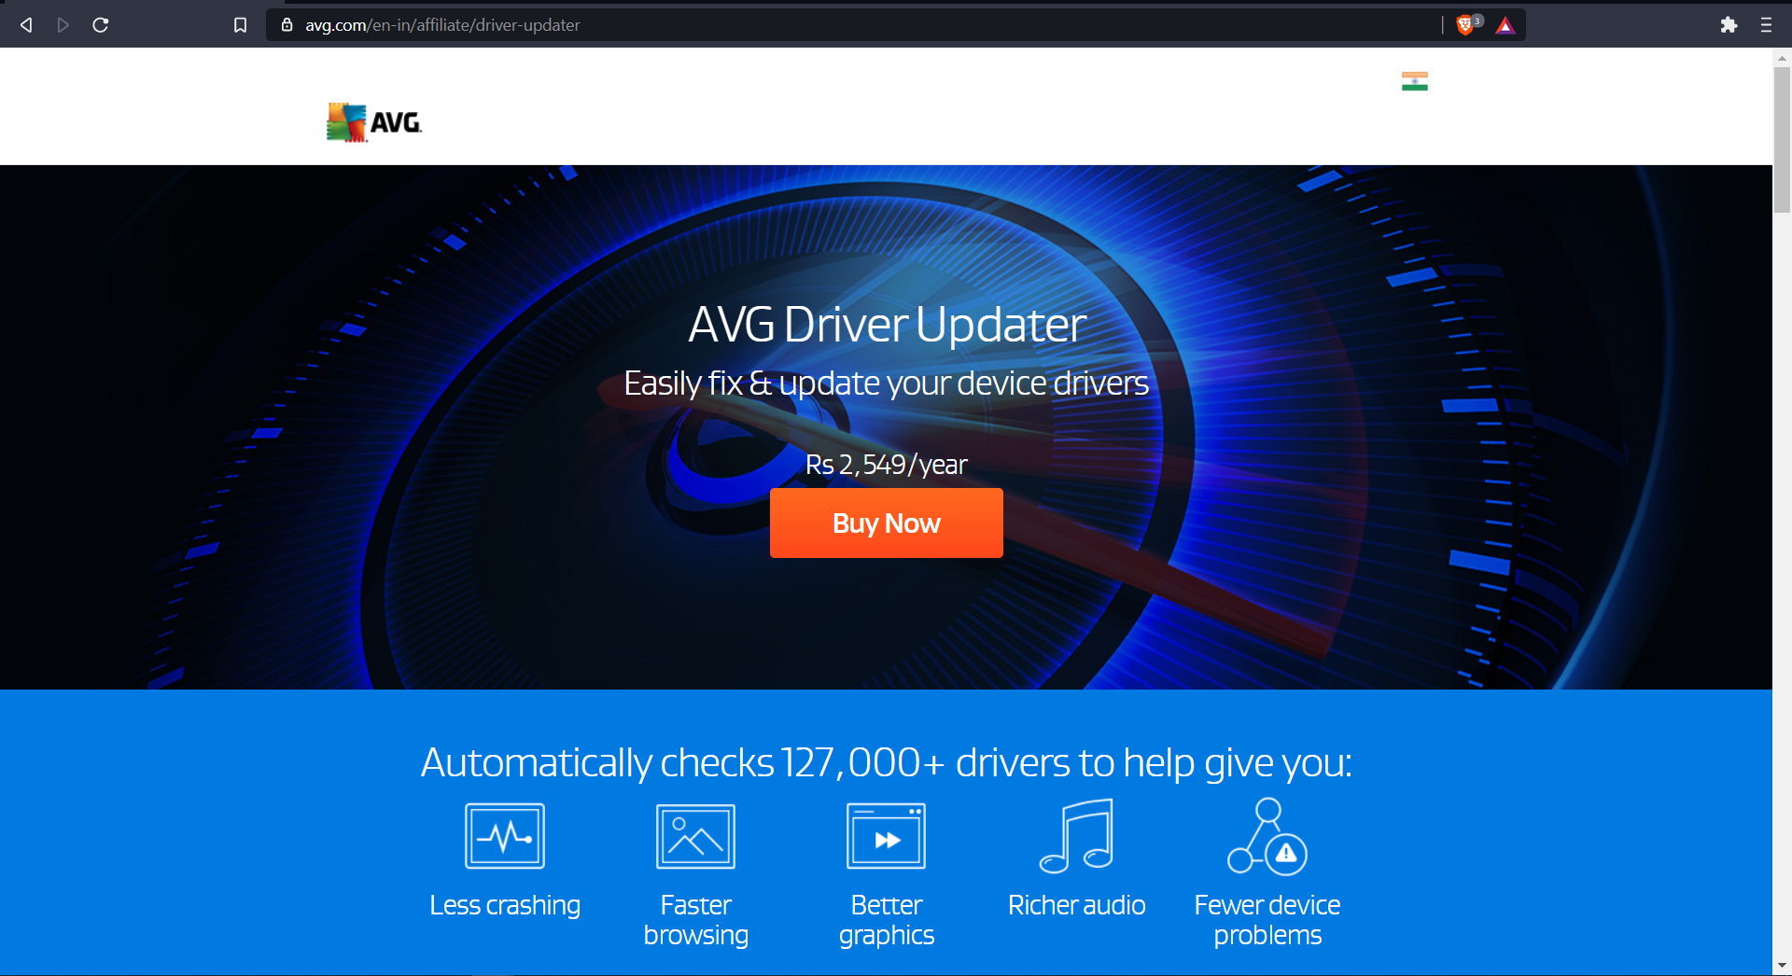Click the AVG Driver Updater heading
1792x976 pixels.
click(887, 325)
